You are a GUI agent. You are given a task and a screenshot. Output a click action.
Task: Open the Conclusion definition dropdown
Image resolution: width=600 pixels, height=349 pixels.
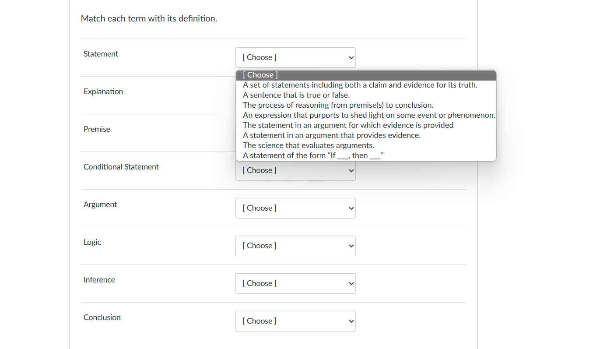point(295,321)
